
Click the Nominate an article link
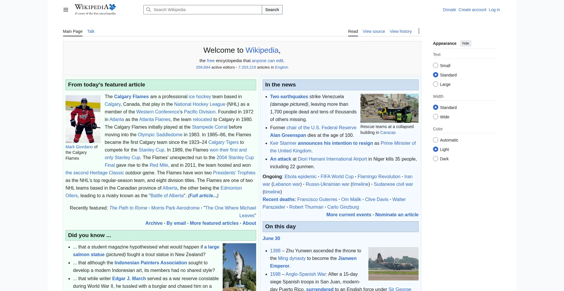(x=397, y=215)
